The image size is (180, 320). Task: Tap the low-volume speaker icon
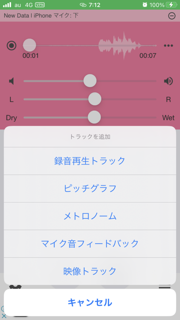pyautogui.click(x=12, y=81)
